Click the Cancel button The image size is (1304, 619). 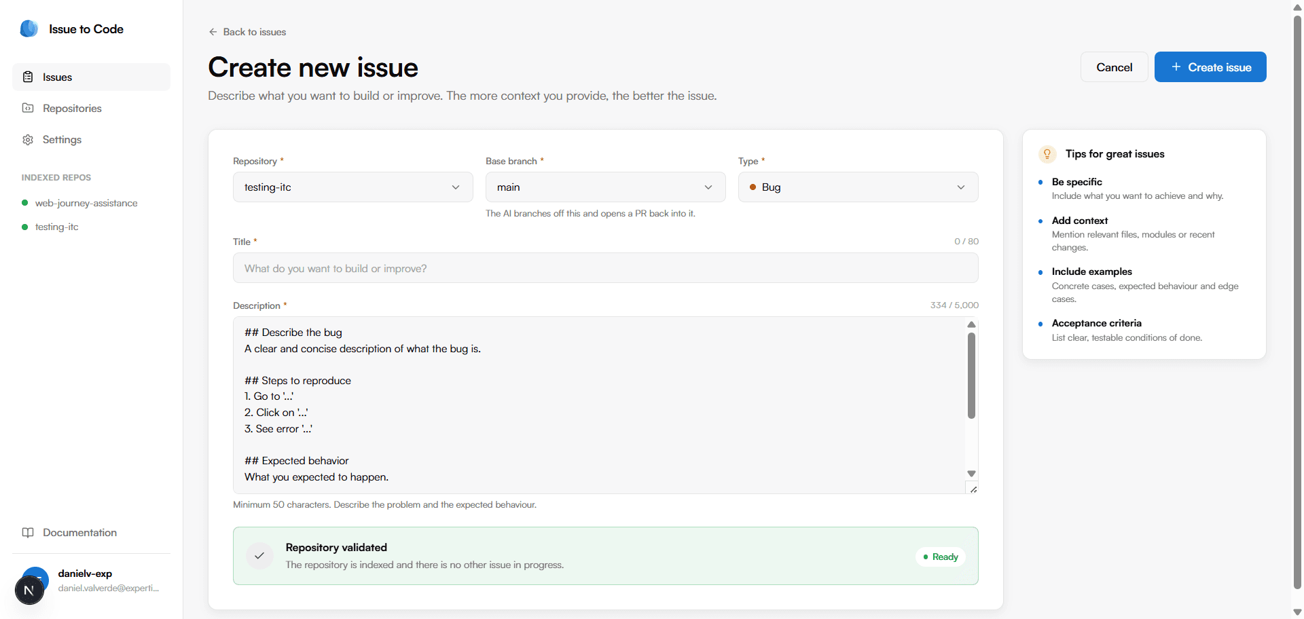1114,67
